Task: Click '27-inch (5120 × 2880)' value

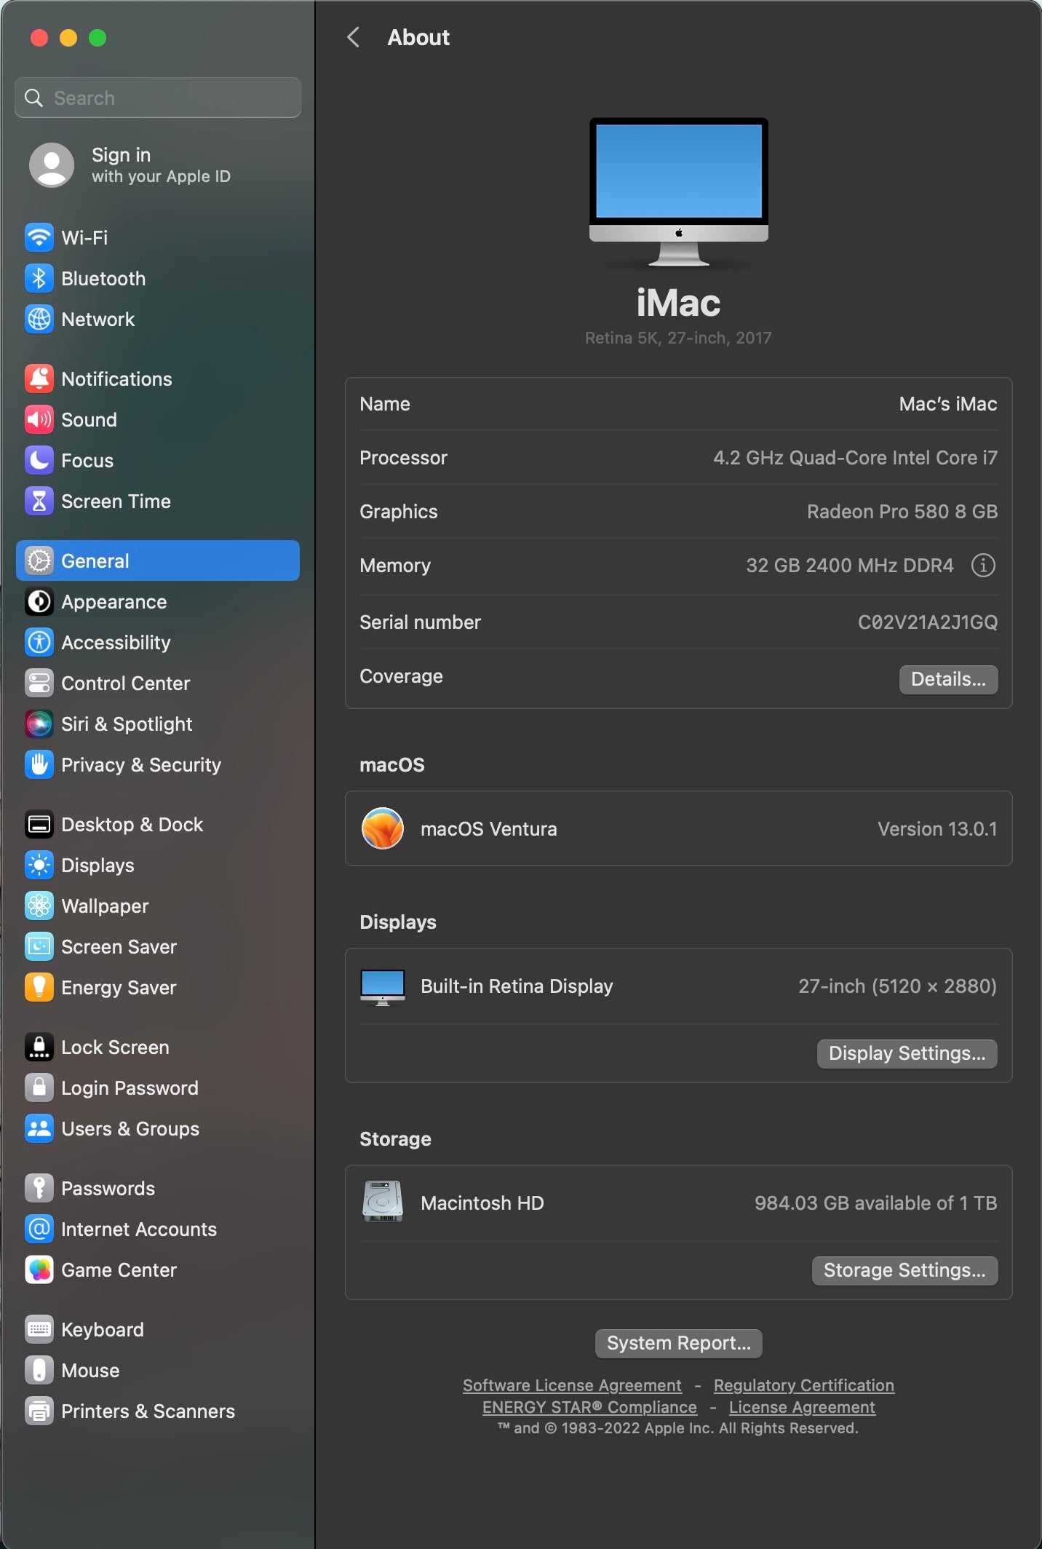Action: click(897, 986)
